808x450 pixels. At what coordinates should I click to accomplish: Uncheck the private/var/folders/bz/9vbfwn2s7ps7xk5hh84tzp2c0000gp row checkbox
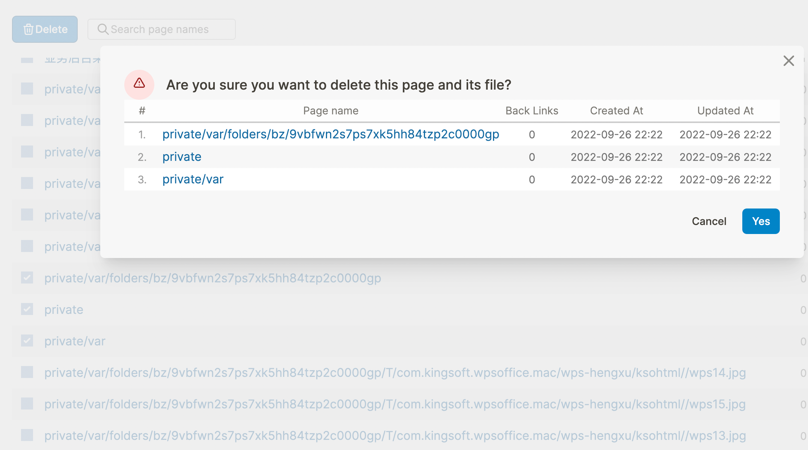(27, 278)
